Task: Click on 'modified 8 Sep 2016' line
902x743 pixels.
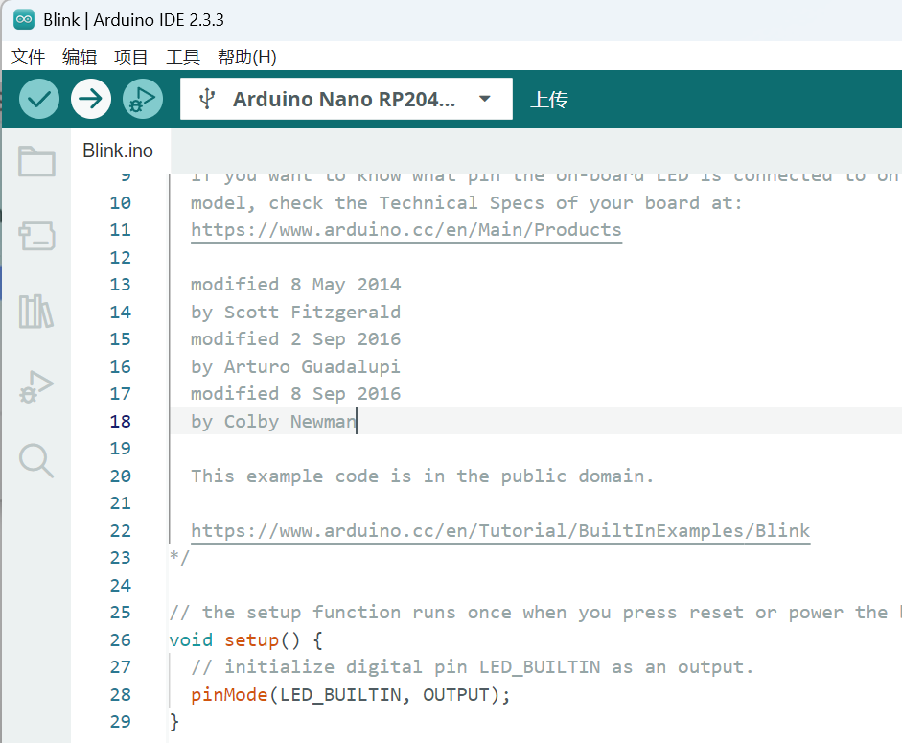Action: [295, 394]
